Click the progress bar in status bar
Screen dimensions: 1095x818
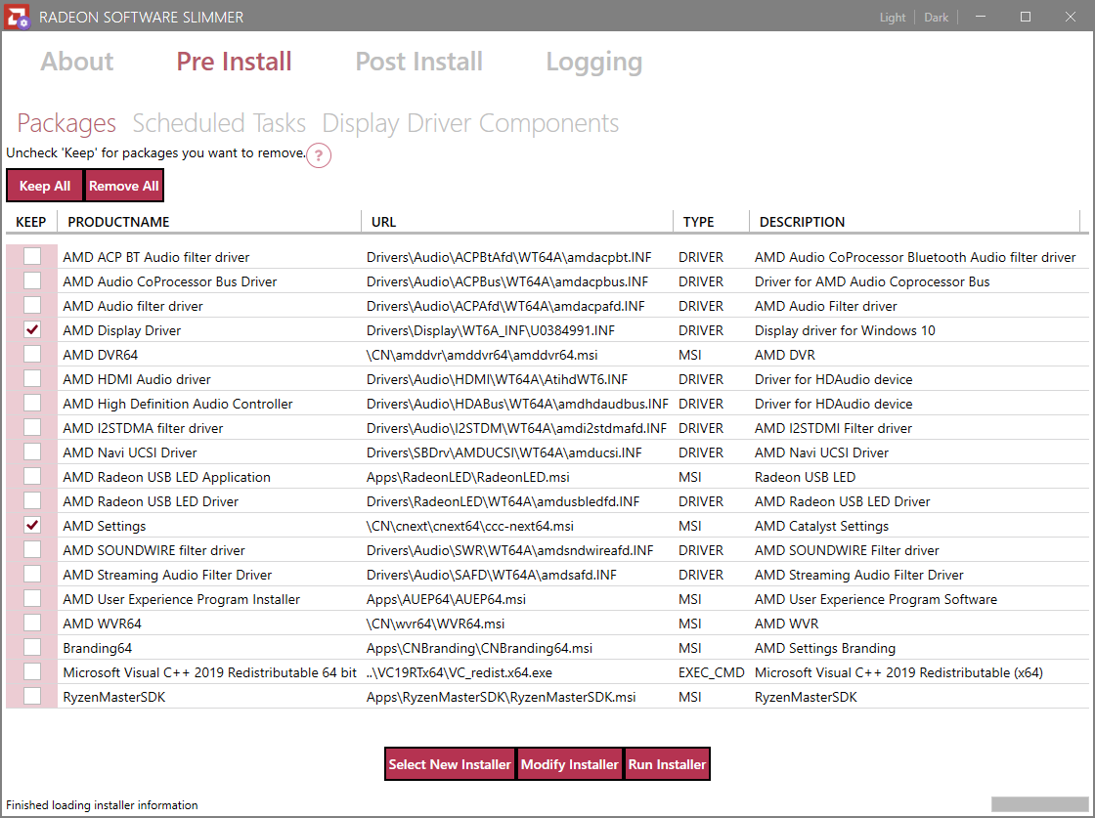[x=1039, y=804]
